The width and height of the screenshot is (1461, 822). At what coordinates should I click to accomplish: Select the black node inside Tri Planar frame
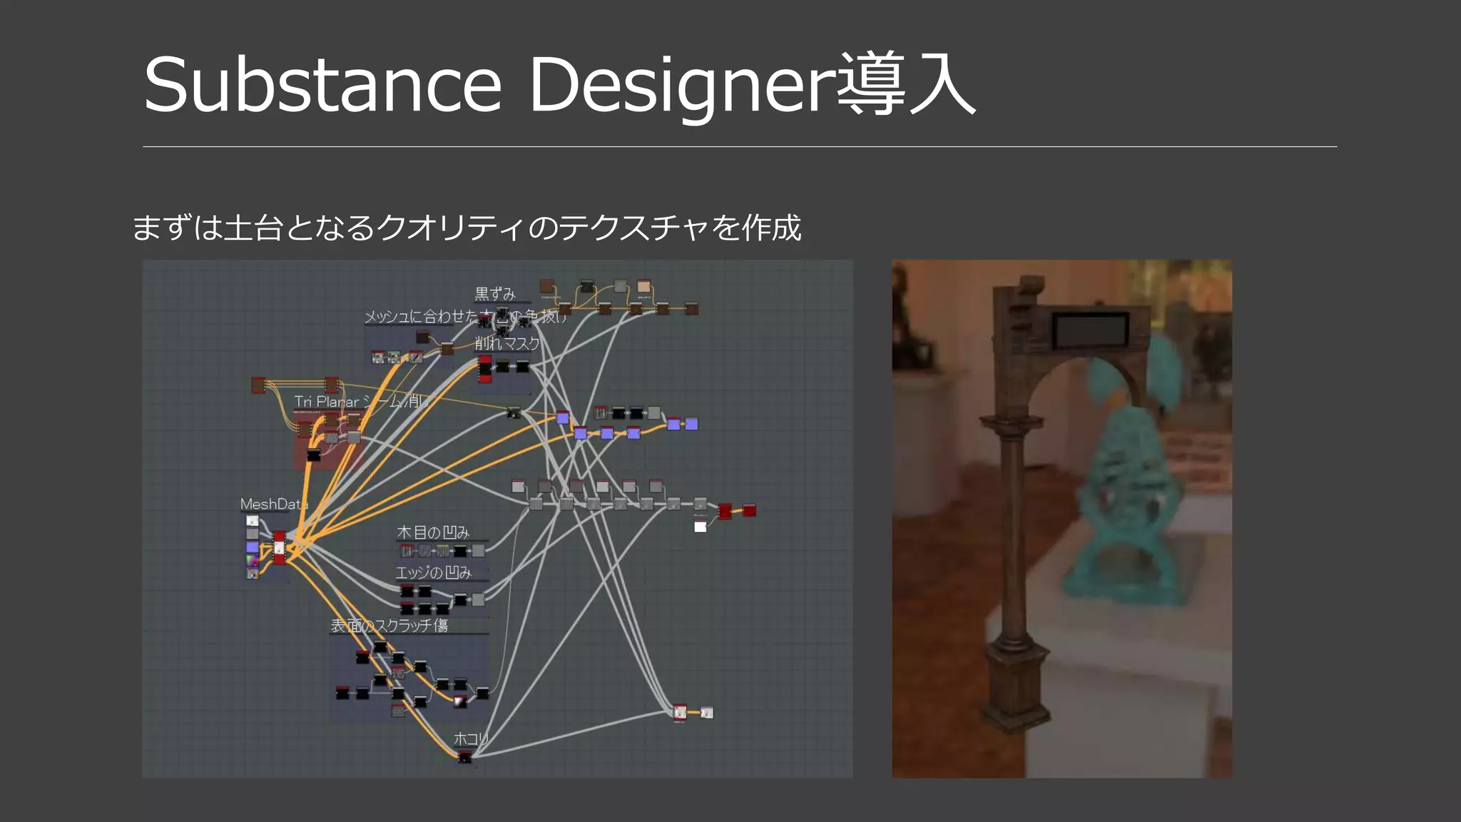point(313,455)
